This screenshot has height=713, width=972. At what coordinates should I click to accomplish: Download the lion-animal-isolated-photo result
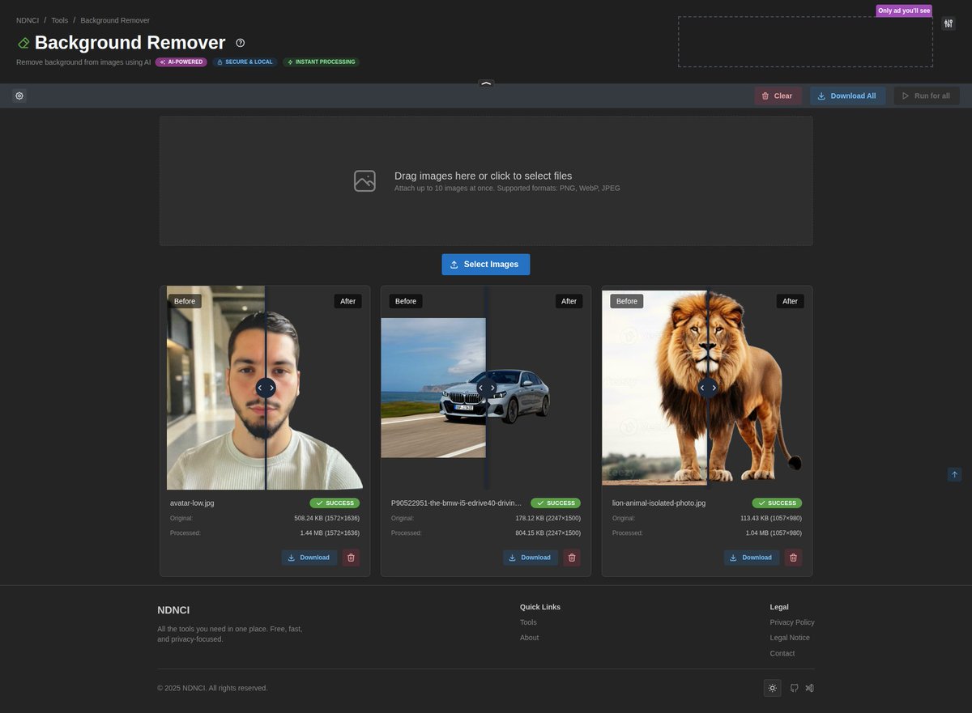tap(752, 558)
